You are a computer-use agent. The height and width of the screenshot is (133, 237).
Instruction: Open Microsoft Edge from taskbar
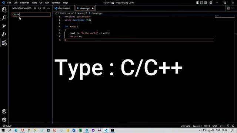click(16, 130)
